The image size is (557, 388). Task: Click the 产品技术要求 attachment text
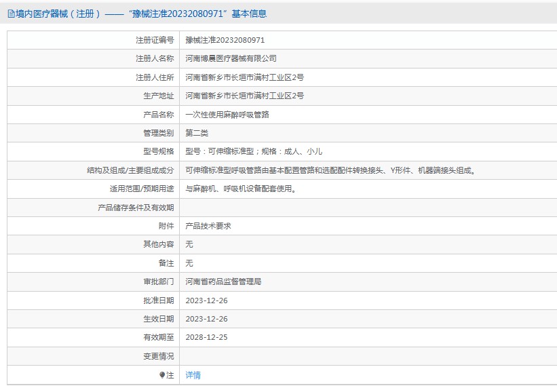[208, 226]
